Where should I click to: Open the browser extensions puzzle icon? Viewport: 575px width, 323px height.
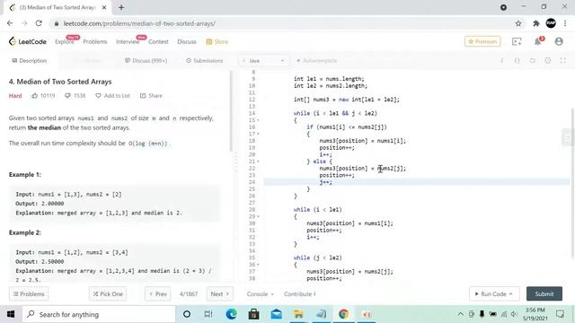coord(536,23)
